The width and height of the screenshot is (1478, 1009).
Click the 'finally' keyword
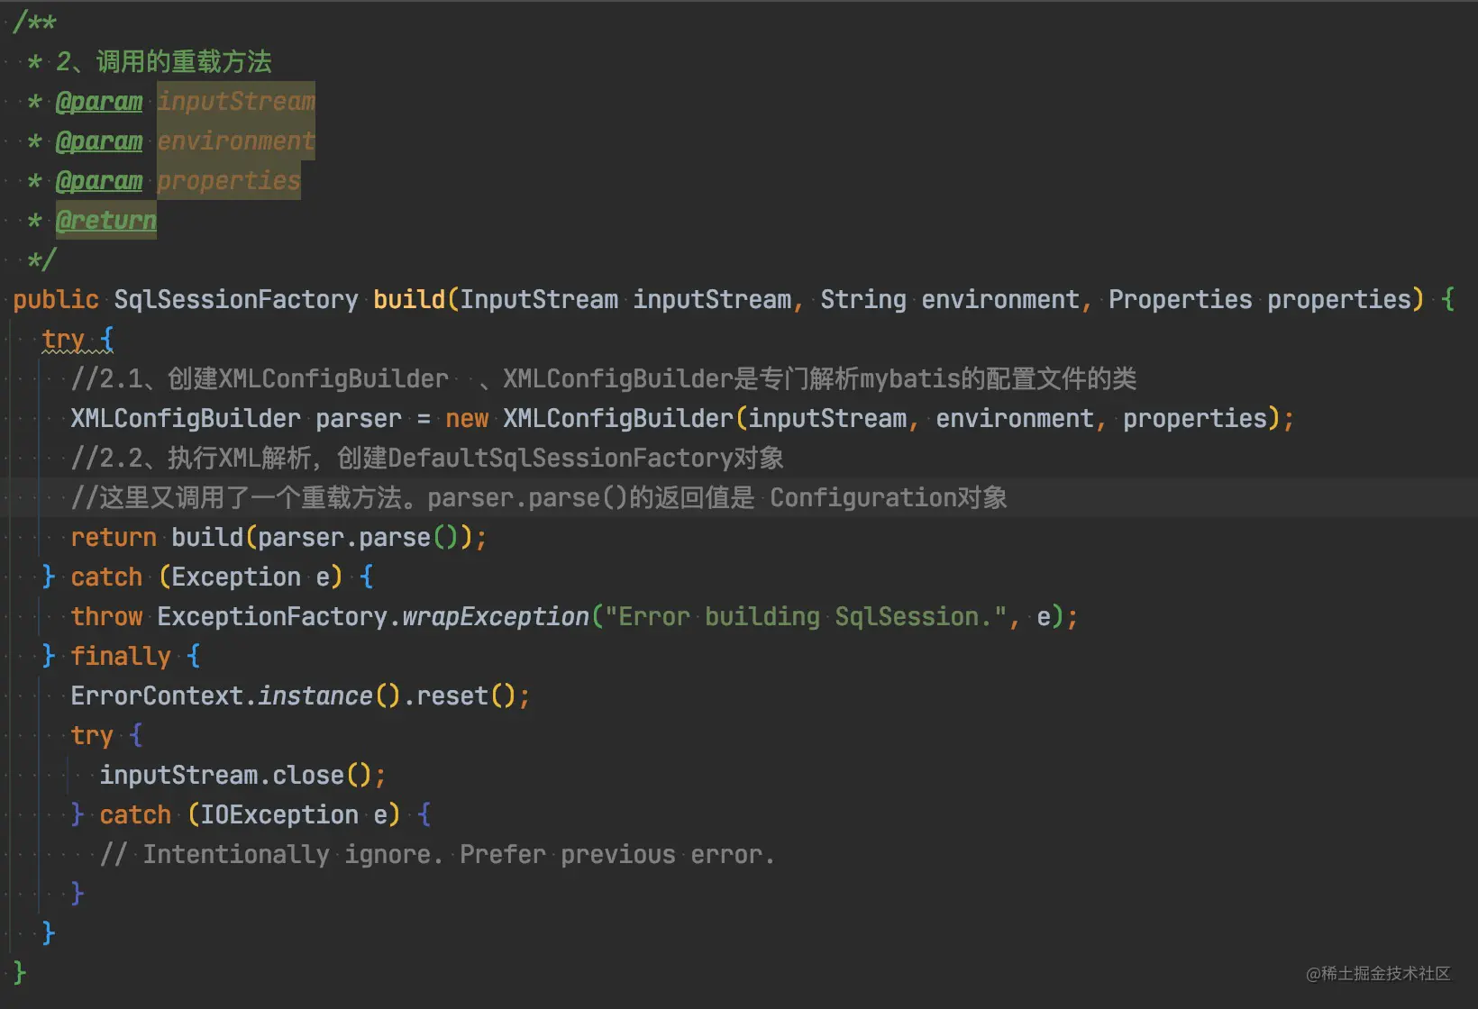(121, 657)
